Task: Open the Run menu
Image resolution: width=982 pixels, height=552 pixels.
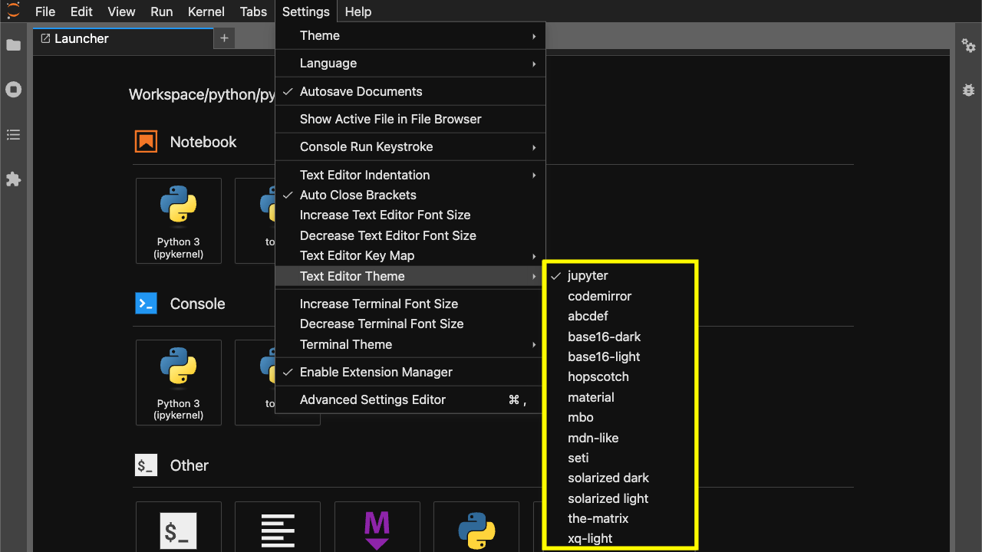Action: point(161,11)
